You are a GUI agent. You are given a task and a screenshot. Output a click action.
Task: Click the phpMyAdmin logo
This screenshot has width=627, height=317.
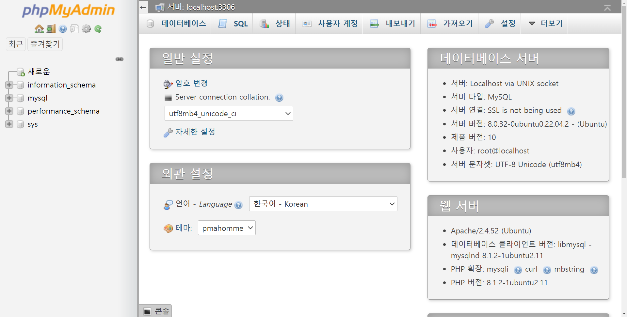pyautogui.click(x=68, y=10)
